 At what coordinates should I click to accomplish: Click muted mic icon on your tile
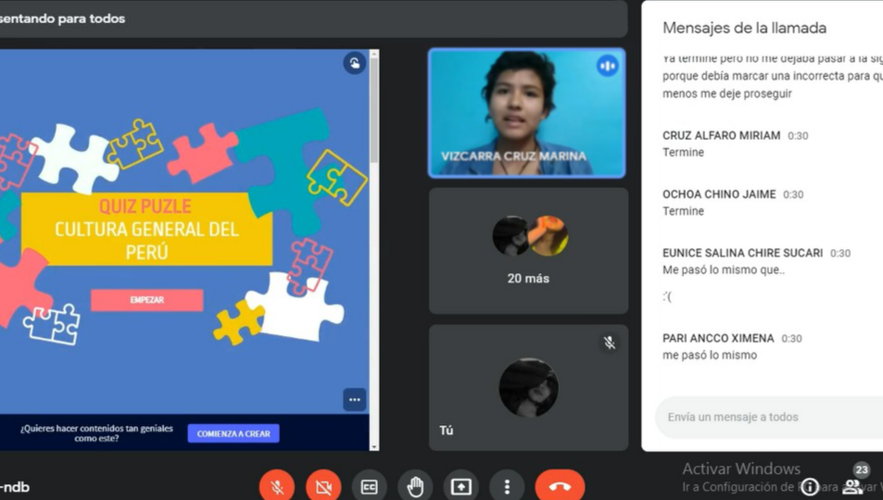610,343
